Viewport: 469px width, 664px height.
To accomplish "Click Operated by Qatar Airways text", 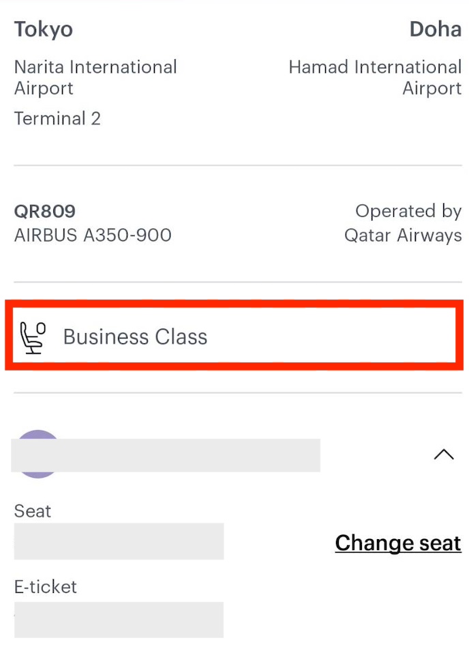I will click(x=403, y=223).
